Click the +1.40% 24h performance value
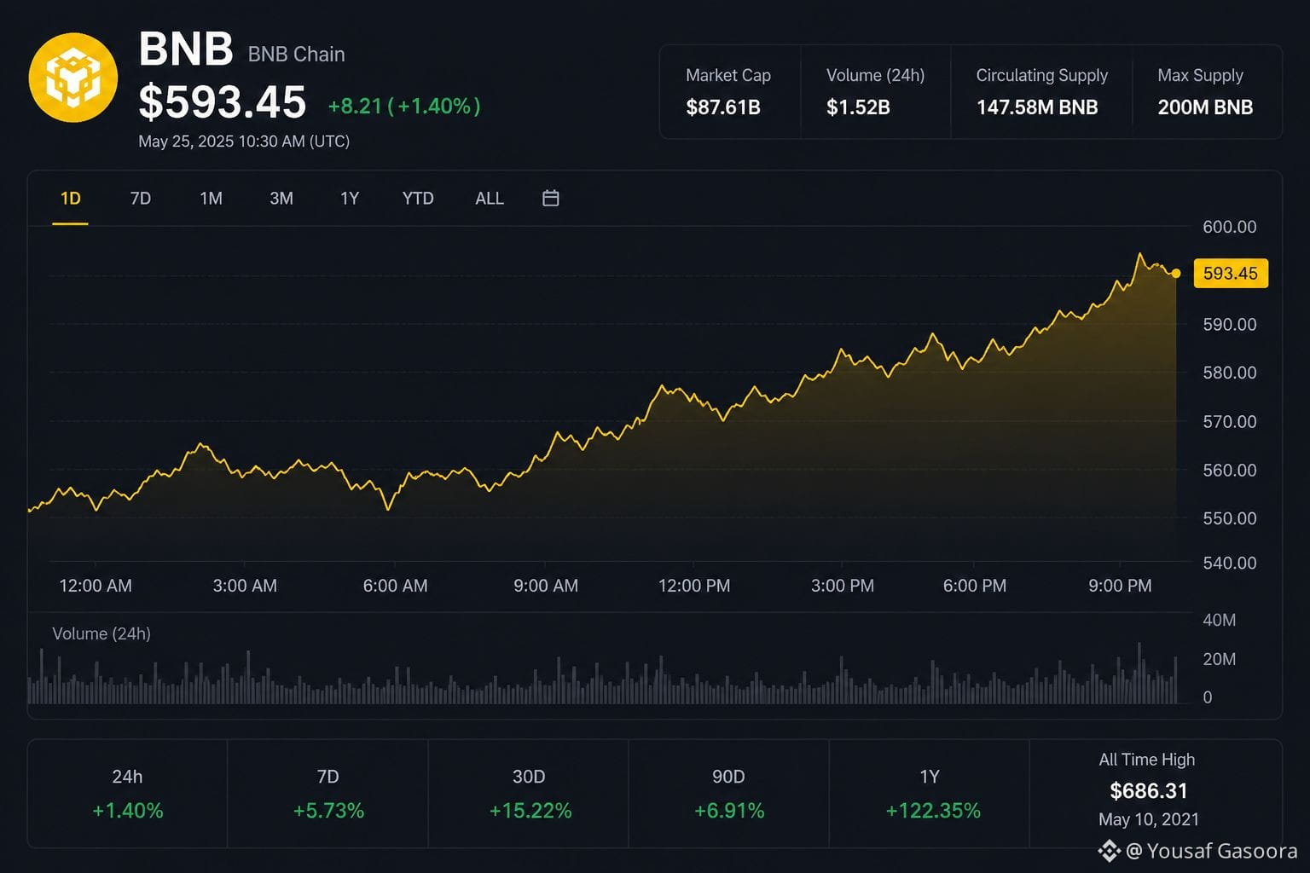 point(128,811)
